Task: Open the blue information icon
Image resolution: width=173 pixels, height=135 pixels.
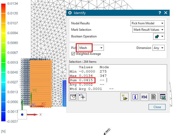Action: point(135,97)
